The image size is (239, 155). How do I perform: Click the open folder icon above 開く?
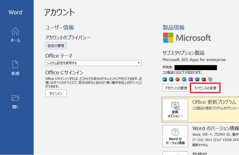point(15,98)
